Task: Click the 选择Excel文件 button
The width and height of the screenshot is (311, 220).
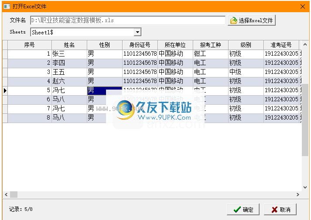Action: point(252,20)
